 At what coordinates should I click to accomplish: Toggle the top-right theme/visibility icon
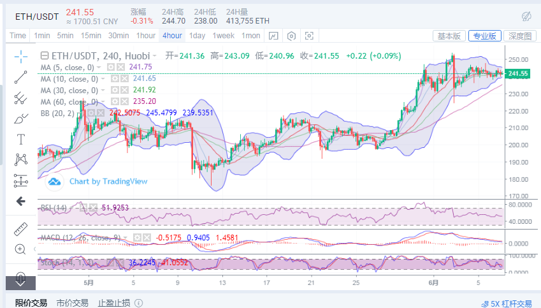point(526,15)
